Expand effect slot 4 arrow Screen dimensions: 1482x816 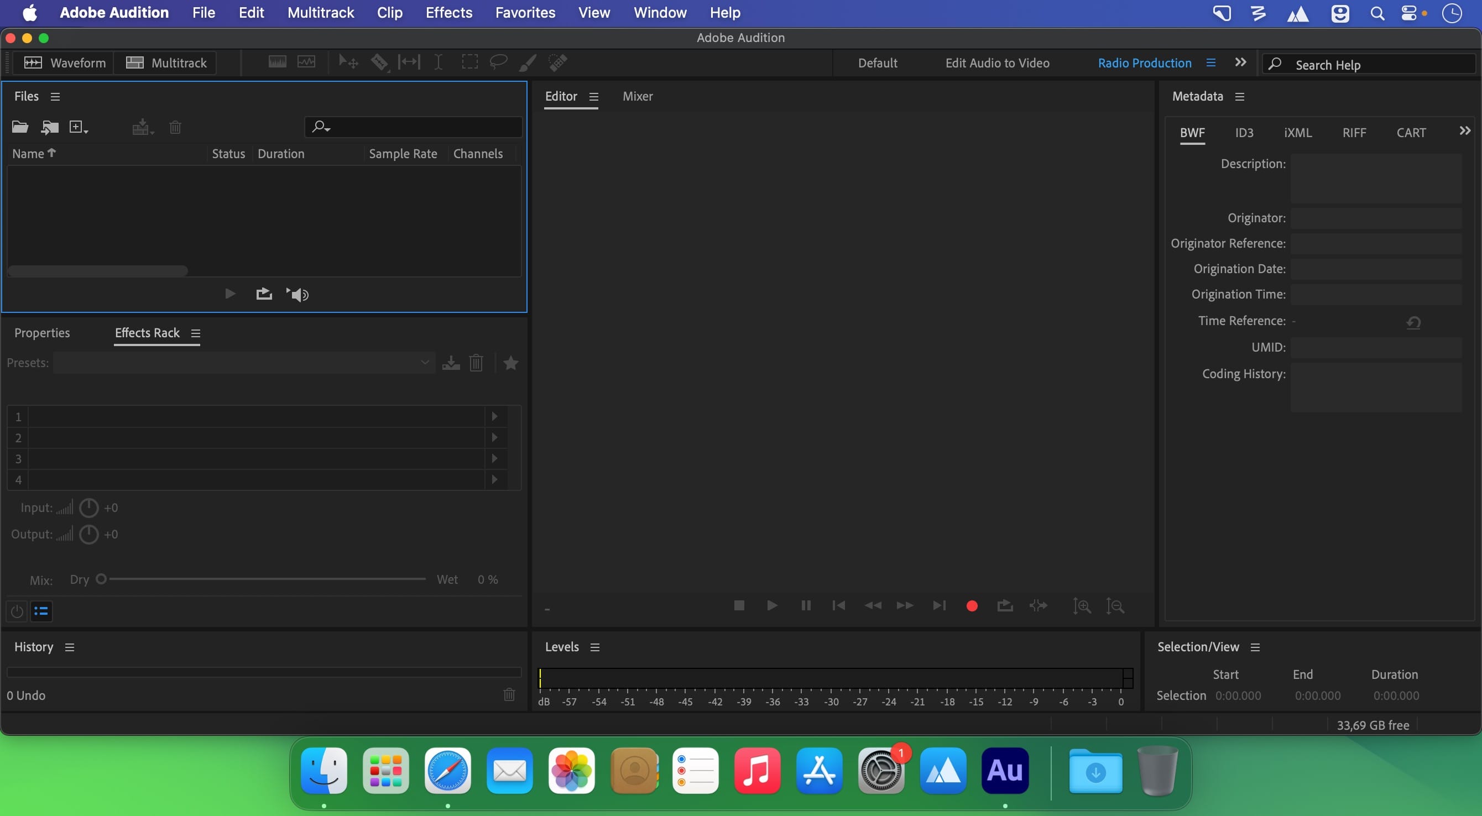point(495,480)
